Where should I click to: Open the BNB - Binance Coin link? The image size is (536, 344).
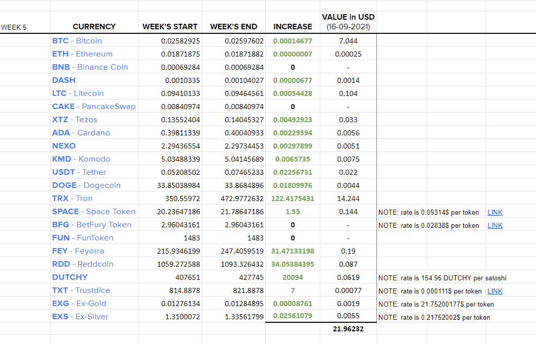pyautogui.click(x=90, y=67)
